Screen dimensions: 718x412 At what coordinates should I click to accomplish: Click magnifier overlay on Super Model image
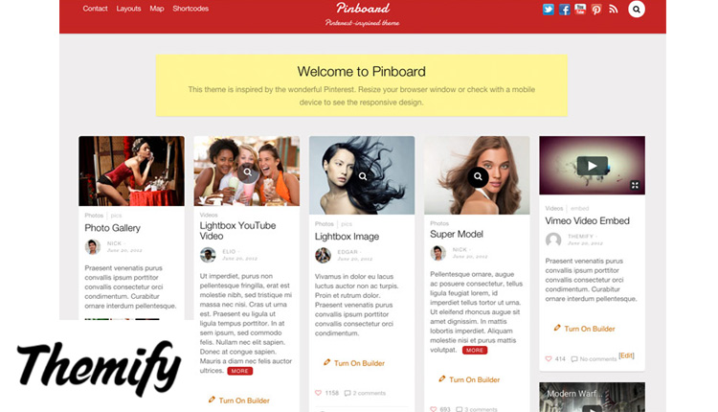[478, 176]
